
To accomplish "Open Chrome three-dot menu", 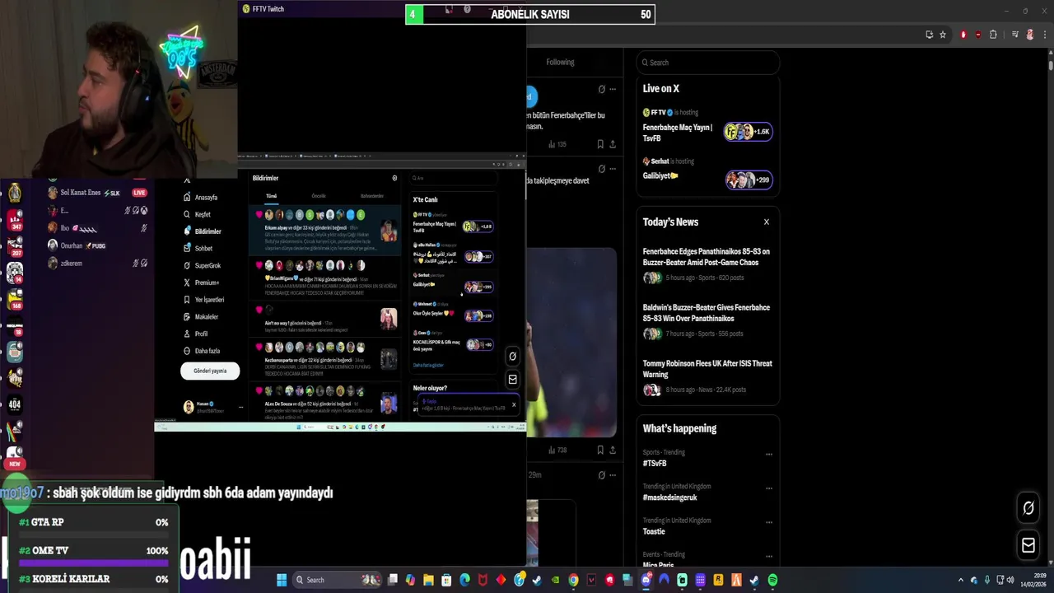I will [1043, 35].
